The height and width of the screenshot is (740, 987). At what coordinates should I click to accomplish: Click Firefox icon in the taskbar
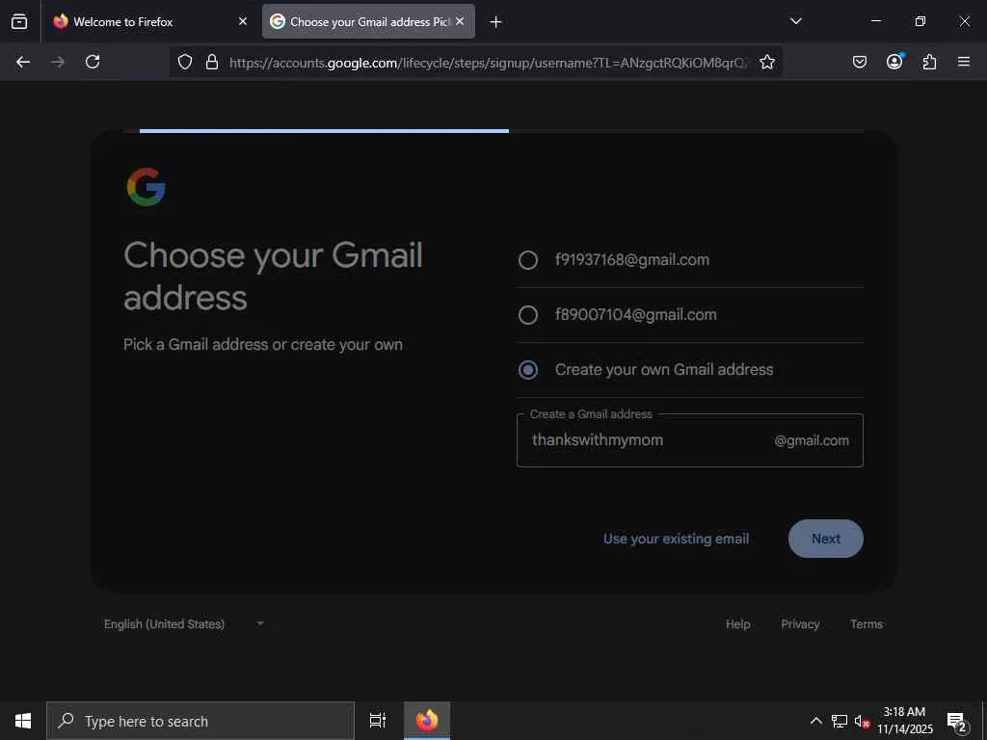click(427, 721)
